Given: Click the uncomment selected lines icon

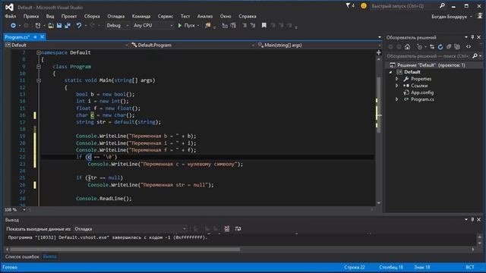Looking at the screenshot, I should 253,25.
